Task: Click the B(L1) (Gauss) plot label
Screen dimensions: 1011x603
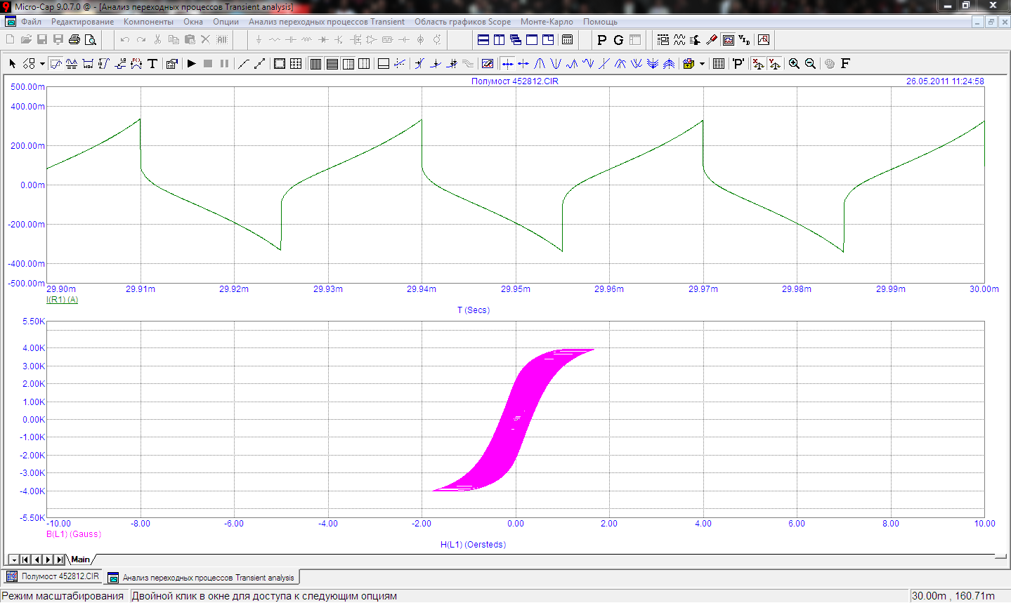Action: (74, 534)
